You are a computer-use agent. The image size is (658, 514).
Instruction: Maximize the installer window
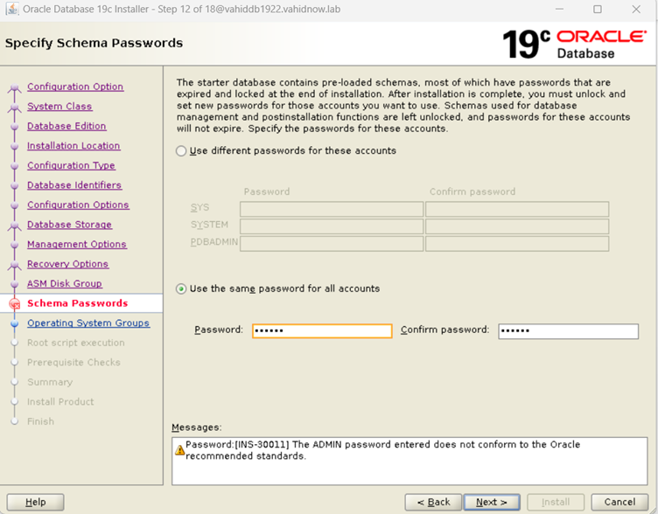tap(597, 9)
